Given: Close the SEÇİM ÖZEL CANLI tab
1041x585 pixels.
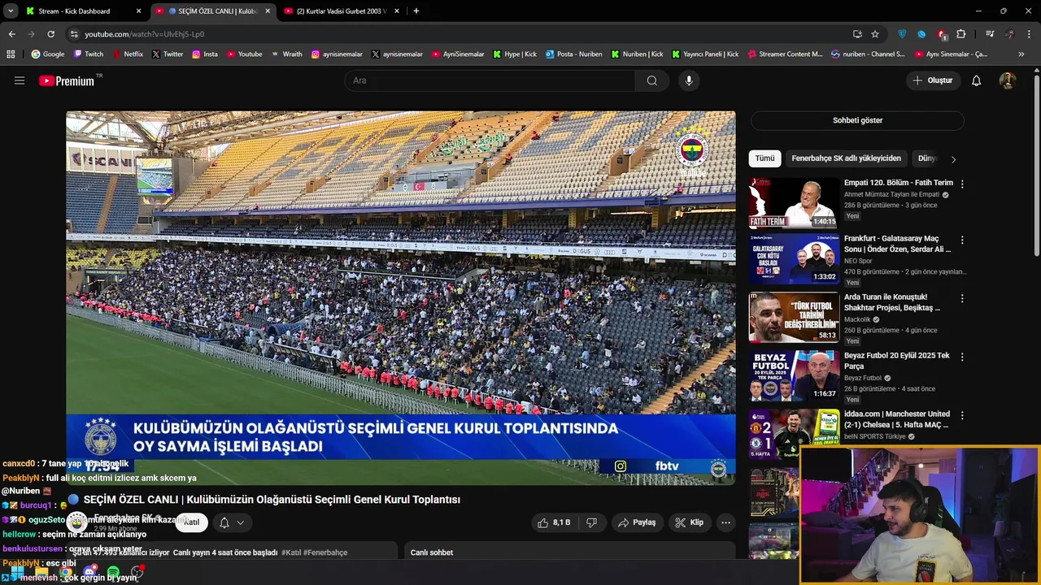Looking at the screenshot, I should click(268, 11).
